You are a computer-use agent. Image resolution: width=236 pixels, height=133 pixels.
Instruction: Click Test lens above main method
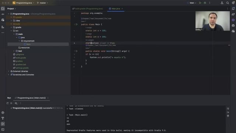97,45
